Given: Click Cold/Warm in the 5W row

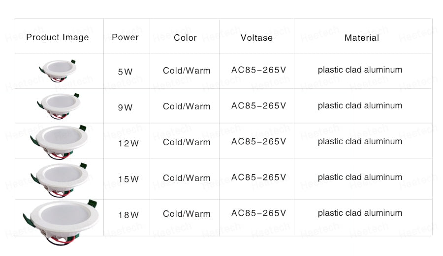Looking at the screenshot, I should [187, 71].
